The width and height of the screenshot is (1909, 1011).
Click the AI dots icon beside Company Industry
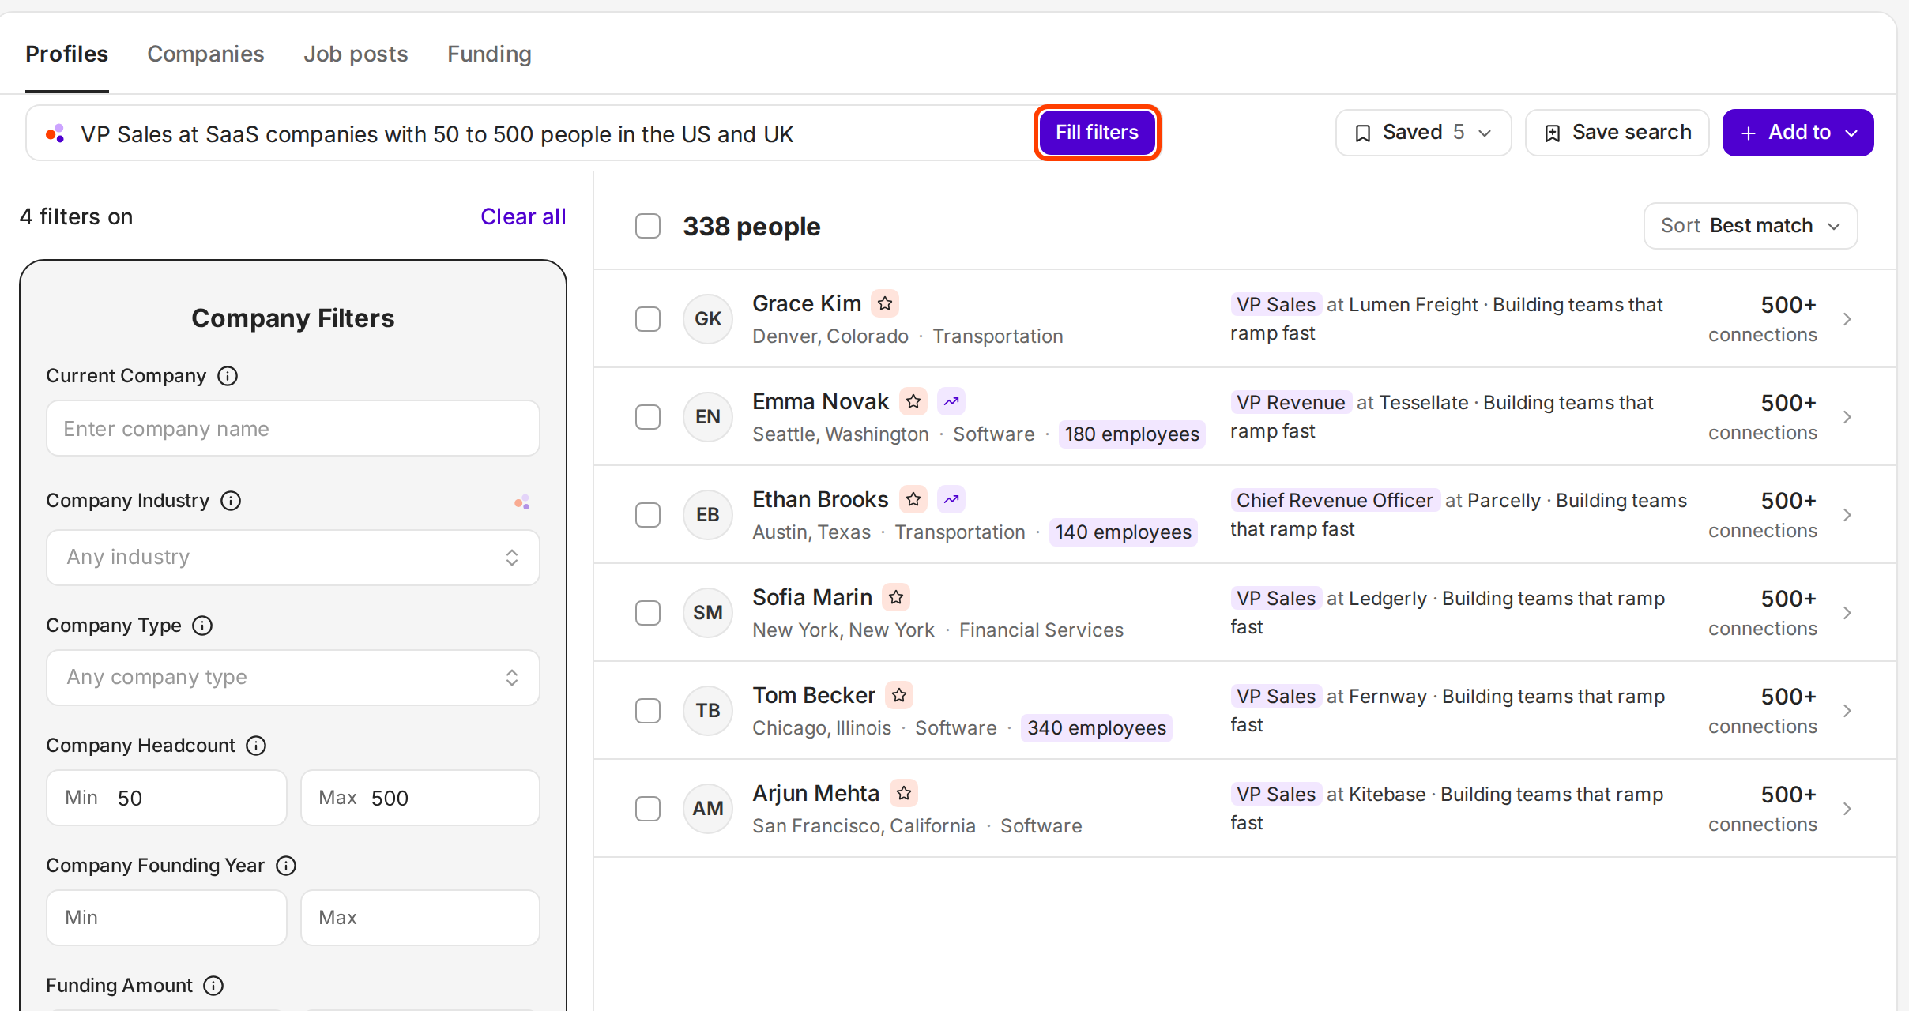(x=521, y=502)
